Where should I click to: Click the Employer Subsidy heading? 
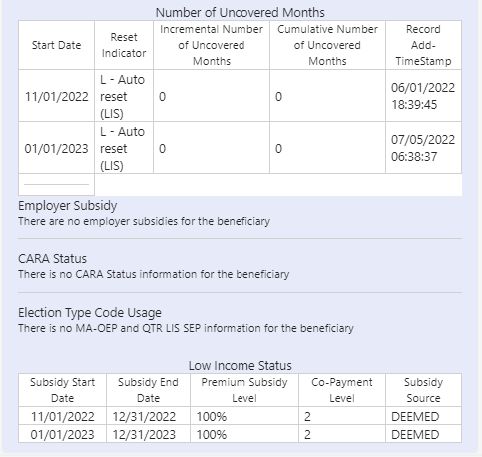point(68,206)
